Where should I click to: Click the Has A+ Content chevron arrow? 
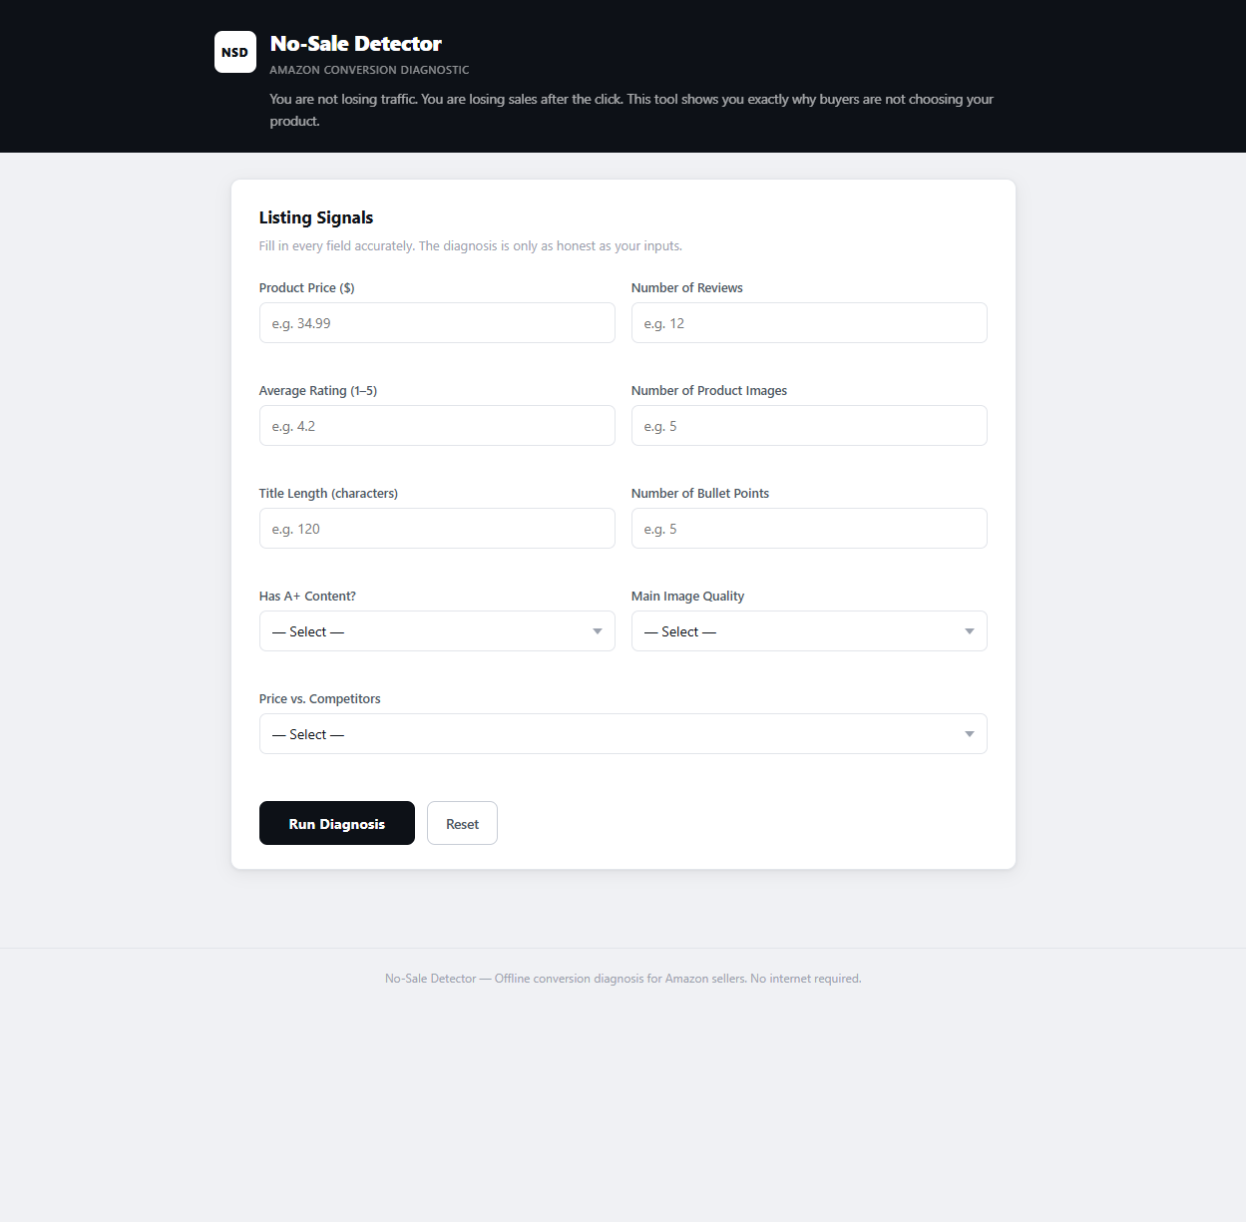point(597,630)
